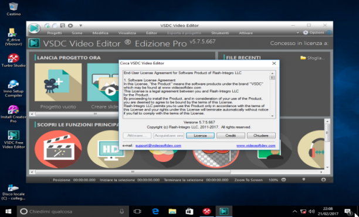Open Microsoft Edge from the taskbar
The image size is (359, 217).
pyautogui.click(x=155, y=212)
